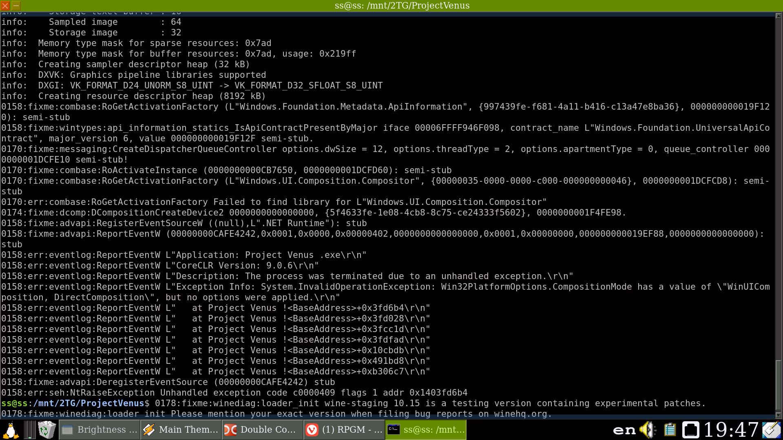Click the terminal scrollbar thumb
Viewport: 783px width, 440px height.
pyautogui.click(x=779, y=385)
